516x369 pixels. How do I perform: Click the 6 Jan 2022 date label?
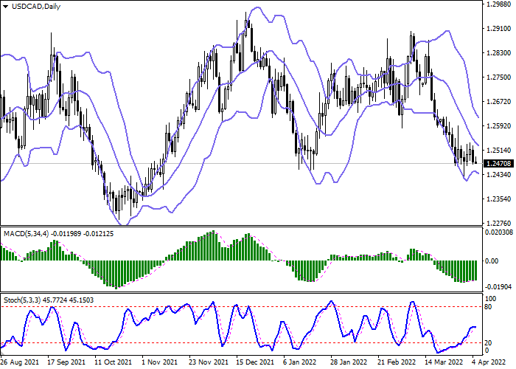coord(300,362)
